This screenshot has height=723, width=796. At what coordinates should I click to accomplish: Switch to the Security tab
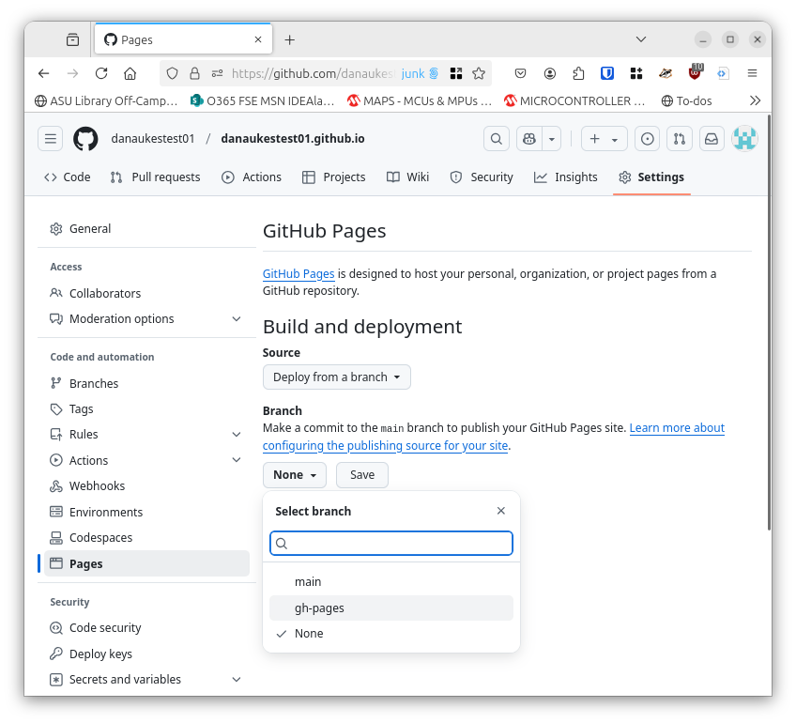[482, 177]
